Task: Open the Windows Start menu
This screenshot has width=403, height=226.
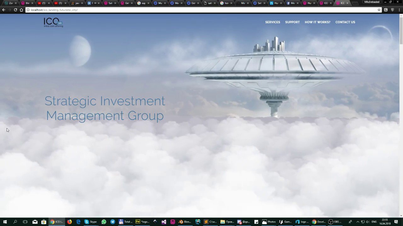Action: pos(5,222)
